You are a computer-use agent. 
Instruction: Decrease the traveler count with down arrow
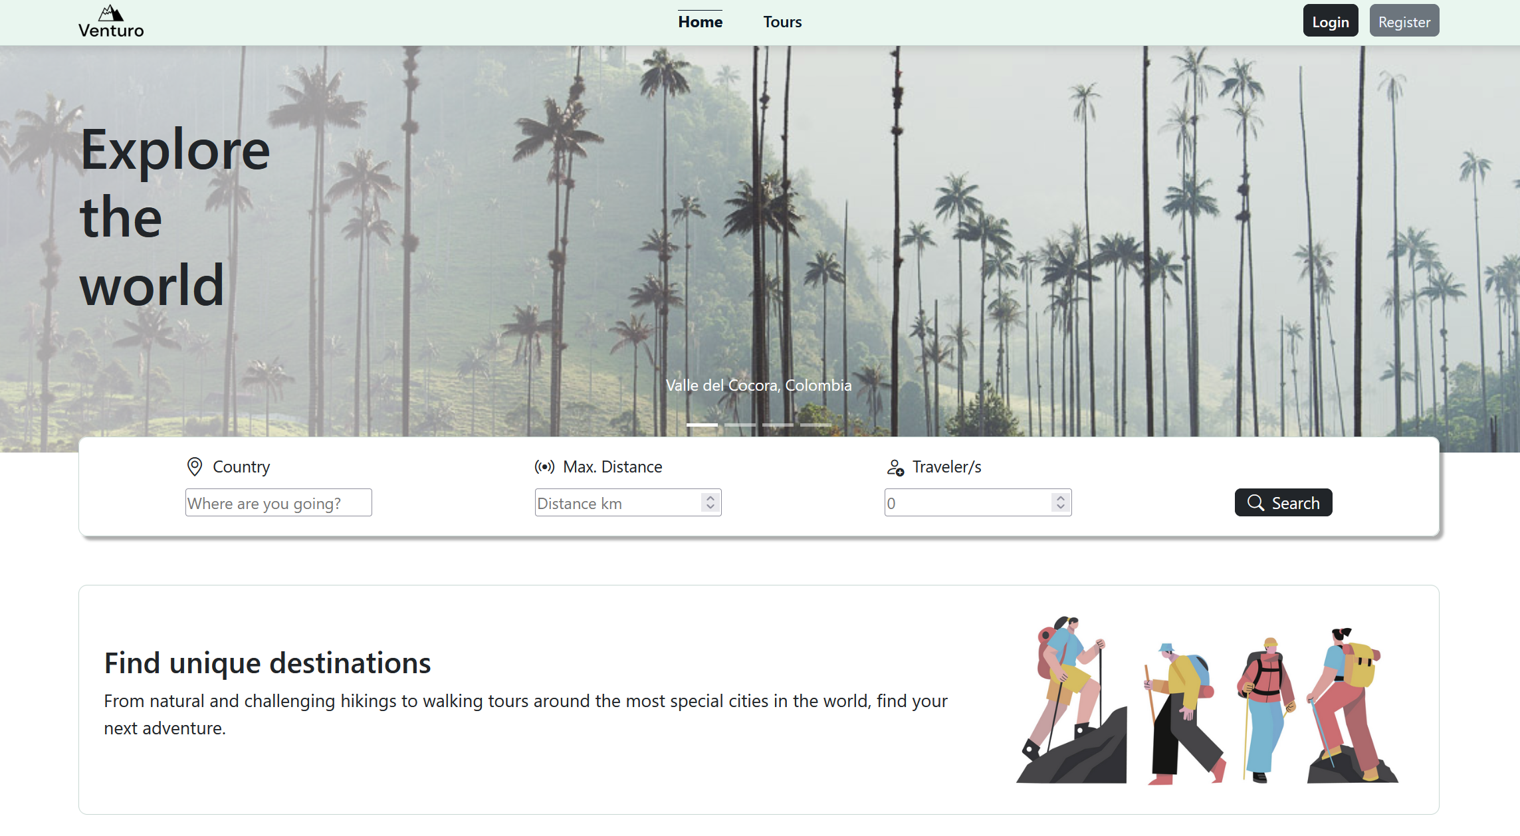tap(1061, 508)
